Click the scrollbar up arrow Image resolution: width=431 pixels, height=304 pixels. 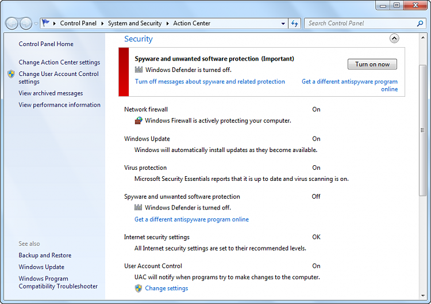423,37
